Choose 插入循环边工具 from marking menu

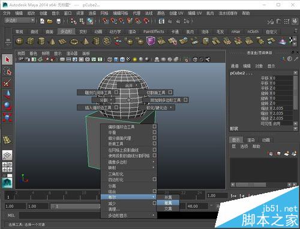(98, 108)
